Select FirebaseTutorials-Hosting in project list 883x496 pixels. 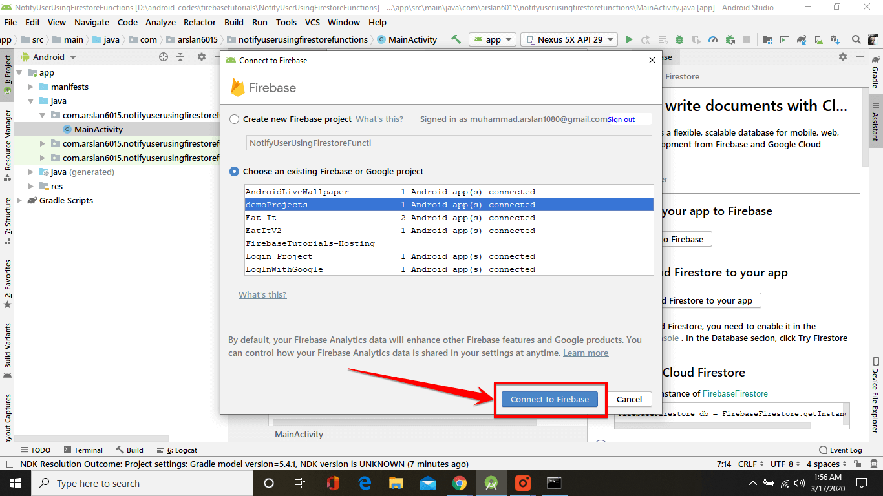coord(449,243)
